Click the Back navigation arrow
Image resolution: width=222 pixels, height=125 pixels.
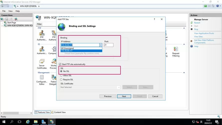3,6
